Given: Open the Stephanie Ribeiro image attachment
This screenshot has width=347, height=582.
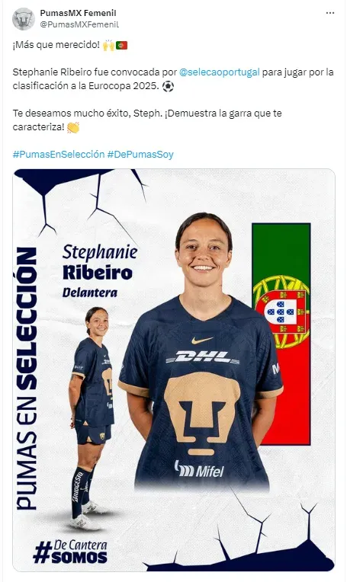Looking at the screenshot, I should 174,370.
